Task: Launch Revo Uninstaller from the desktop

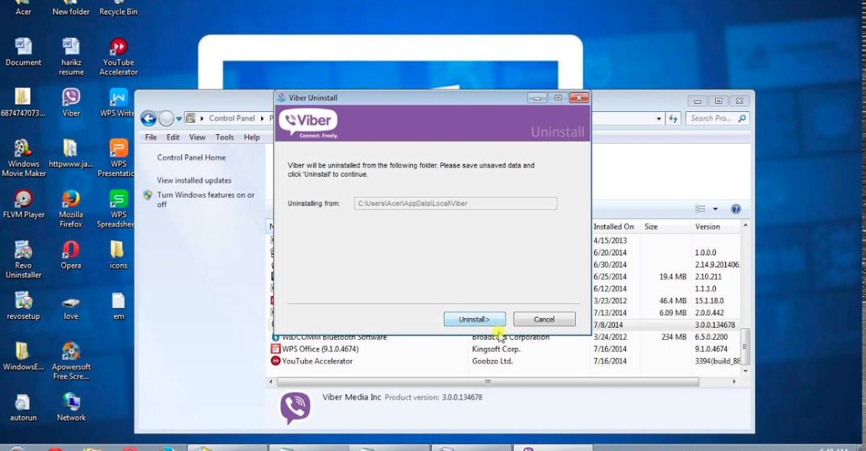Action: [x=23, y=259]
